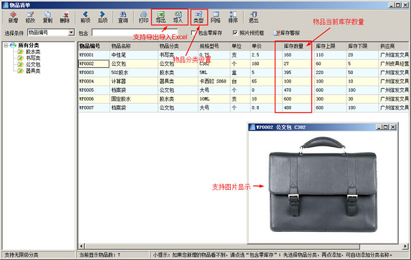
Task: Import from Excel with 导入 icon
Action: pyautogui.click(x=178, y=17)
